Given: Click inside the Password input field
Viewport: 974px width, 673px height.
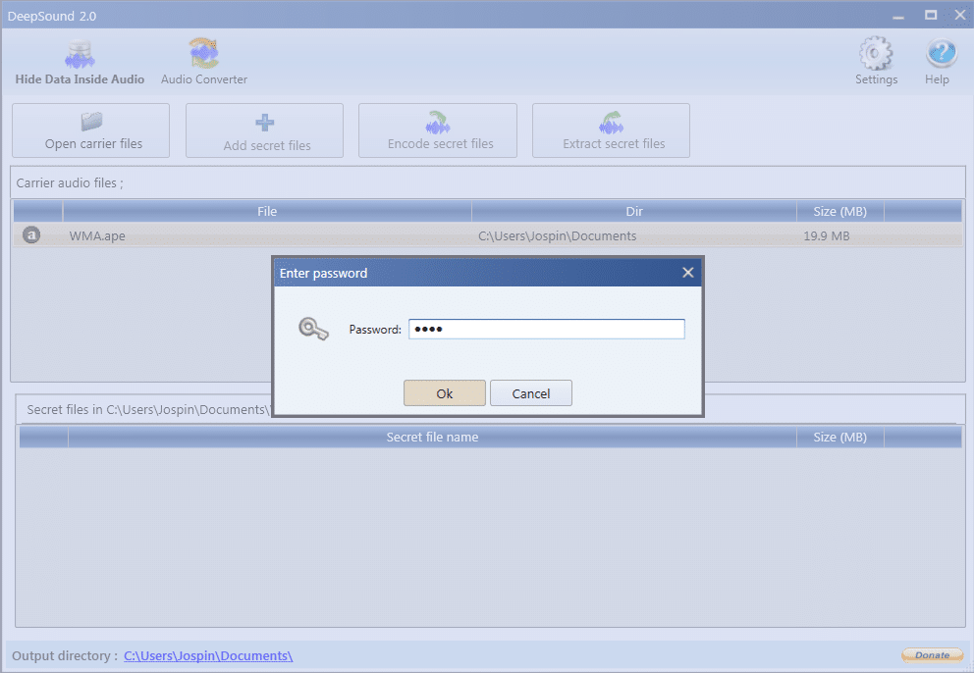Looking at the screenshot, I should [x=546, y=328].
